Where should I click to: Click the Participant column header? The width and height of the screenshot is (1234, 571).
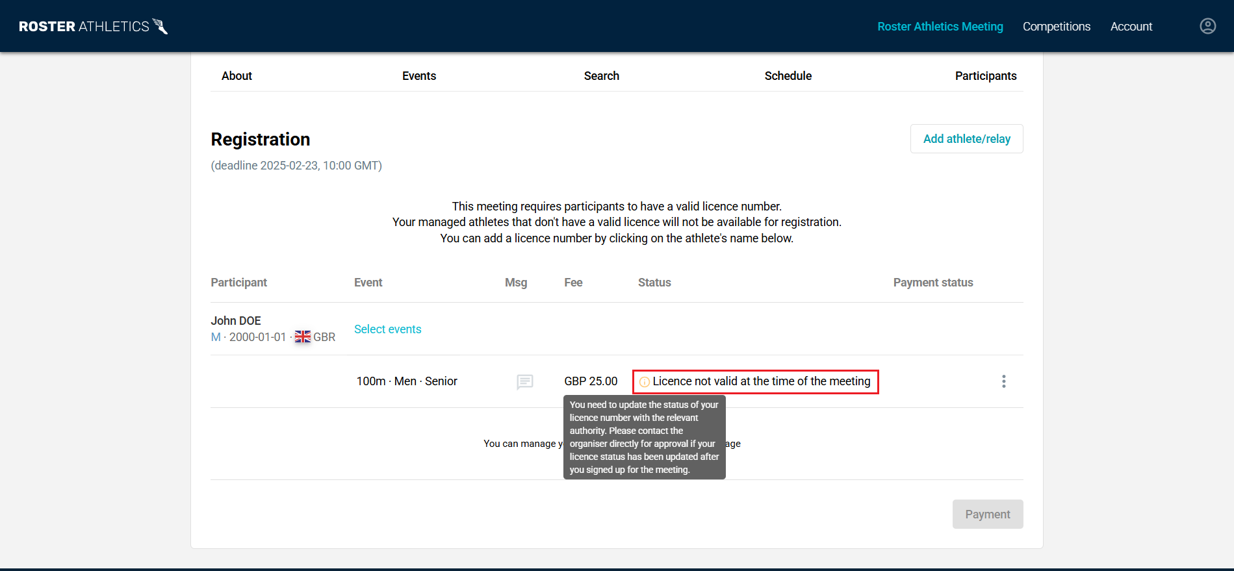[x=239, y=283]
